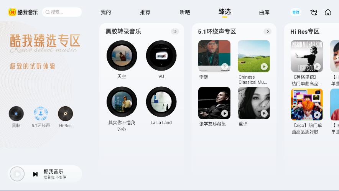Click the 搜索 search input field

[62, 12]
